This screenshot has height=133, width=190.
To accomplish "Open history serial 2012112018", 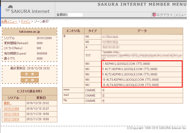I will pos(11,119).
